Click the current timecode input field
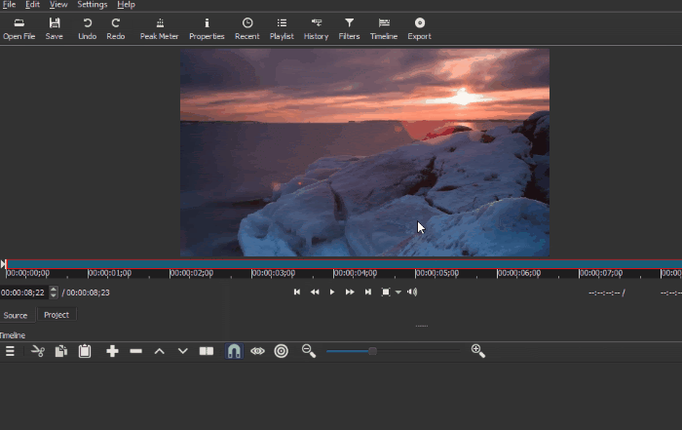This screenshot has height=430, width=682. pos(23,293)
